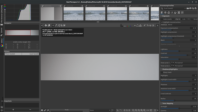The width and height of the screenshot is (198, 112).
Task: Enable the Shadows/Highlights tool toggle
Action: coord(161,69)
